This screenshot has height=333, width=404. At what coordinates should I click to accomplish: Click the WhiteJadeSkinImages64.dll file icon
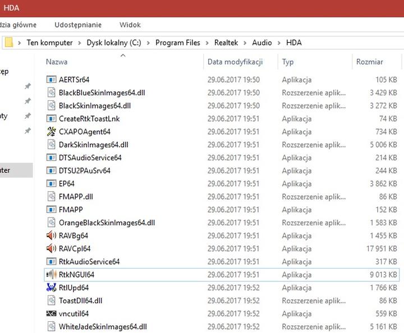tap(51, 326)
